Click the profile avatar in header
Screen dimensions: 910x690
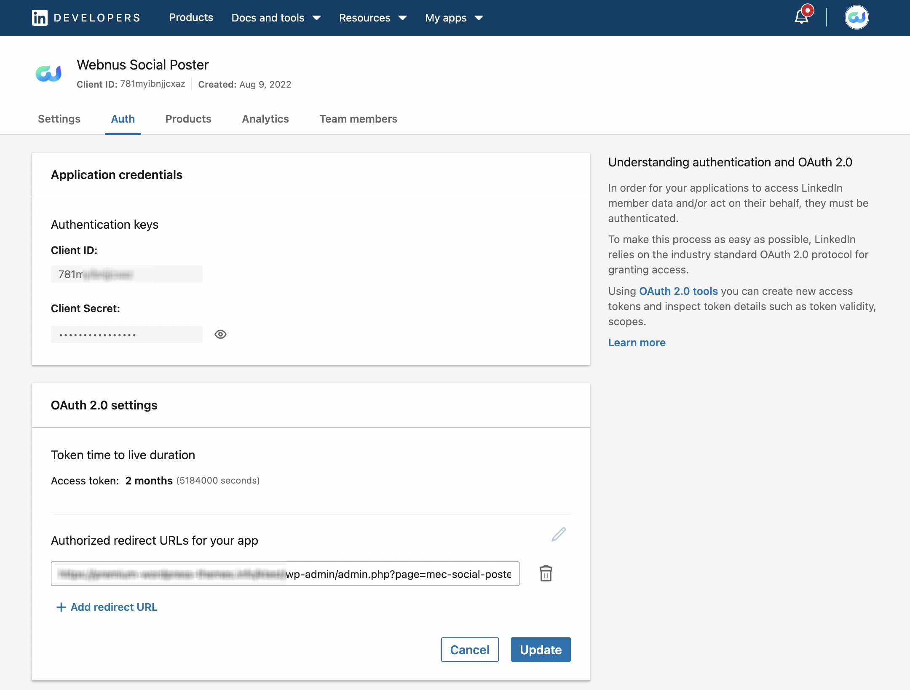tap(856, 17)
